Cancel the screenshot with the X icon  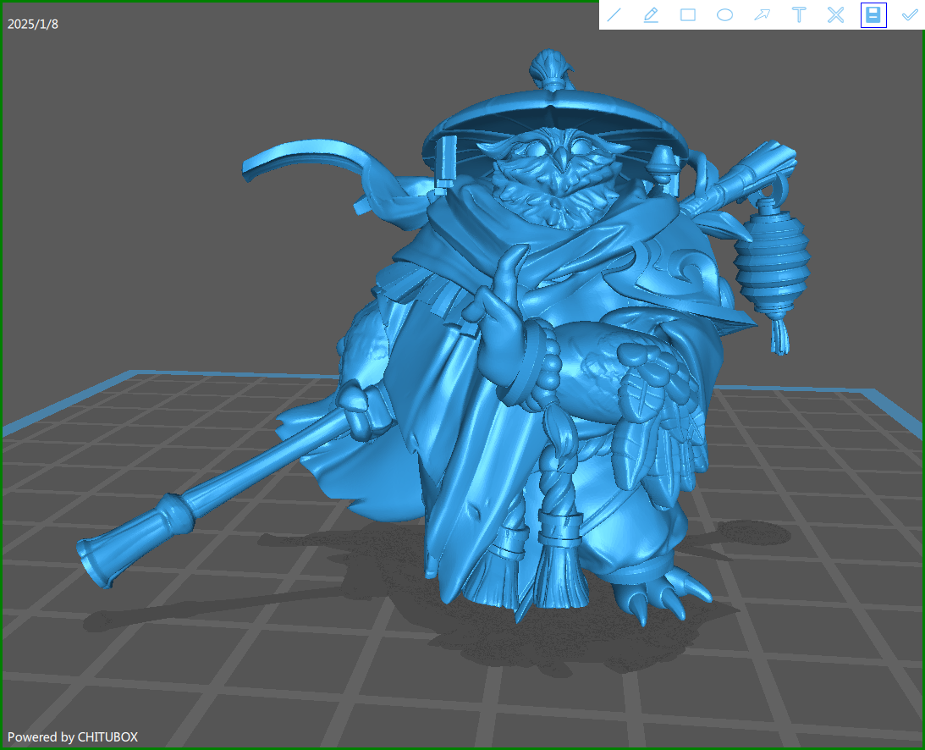click(835, 15)
